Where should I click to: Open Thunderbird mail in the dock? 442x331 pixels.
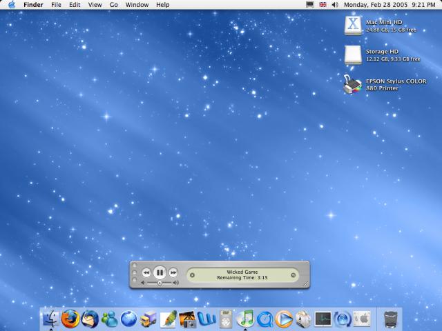point(90,319)
